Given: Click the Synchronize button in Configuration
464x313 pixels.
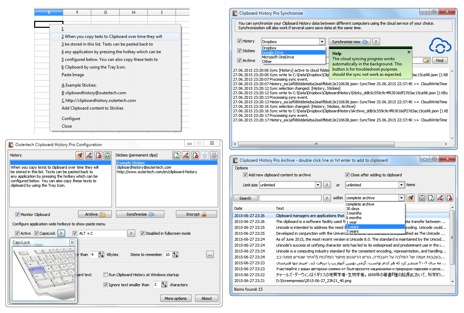Looking at the screenshot, I should [x=140, y=214].
